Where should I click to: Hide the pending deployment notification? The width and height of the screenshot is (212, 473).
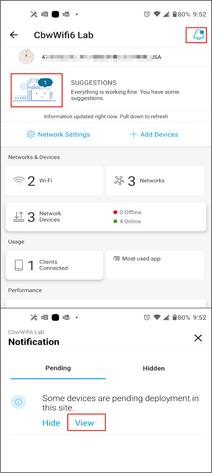[51, 423]
